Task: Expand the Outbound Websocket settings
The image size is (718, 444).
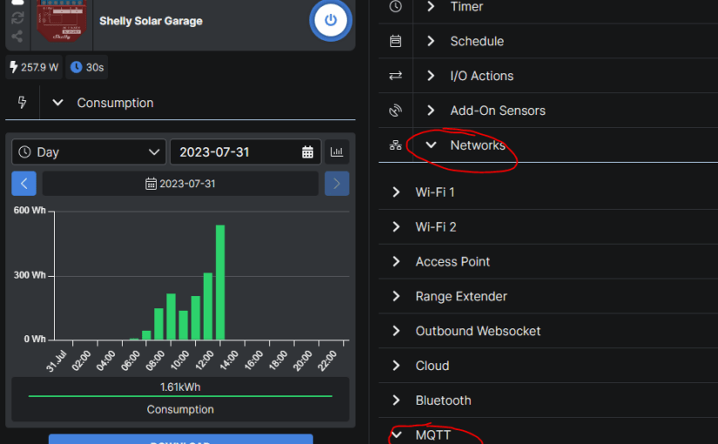Action: (x=397, y=331)
